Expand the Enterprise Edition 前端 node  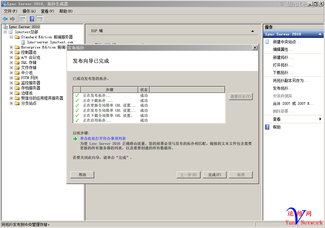click(11, 47)
